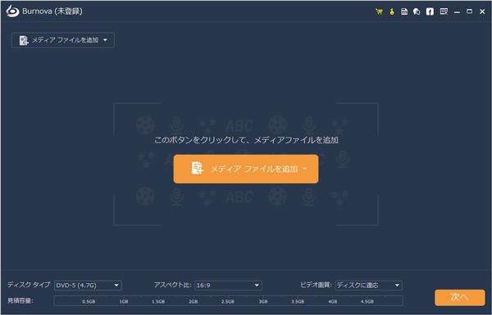Open the Facebook icon in title bar
Viewport: 492px width, 315px height.
430,11
